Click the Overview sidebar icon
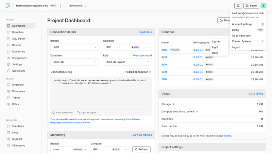The height and width of the screenshot is (154, 272). click(x=8, y=85)
